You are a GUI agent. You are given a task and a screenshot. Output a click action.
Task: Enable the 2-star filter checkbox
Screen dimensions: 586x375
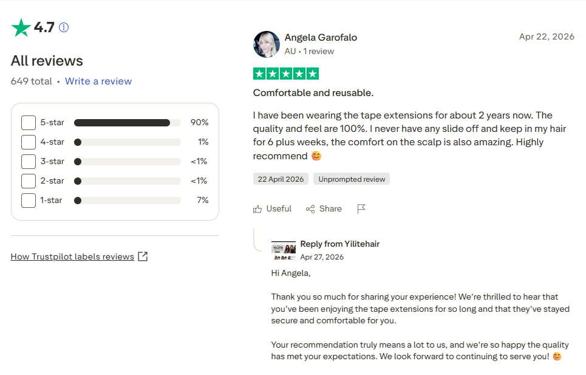tap(29, 181)
